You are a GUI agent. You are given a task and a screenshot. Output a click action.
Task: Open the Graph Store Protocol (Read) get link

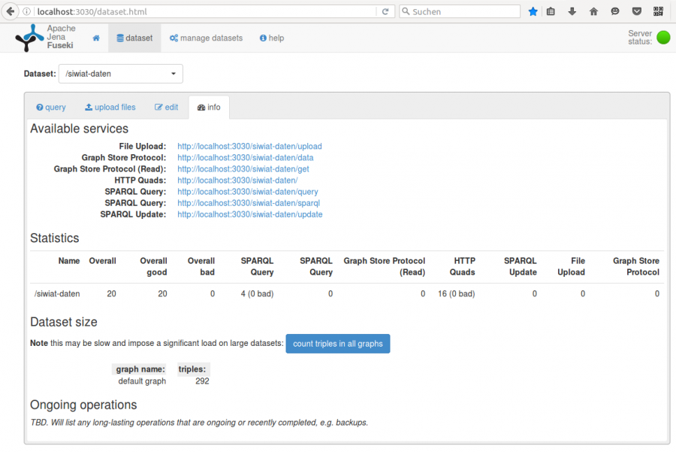click(243, 168)
